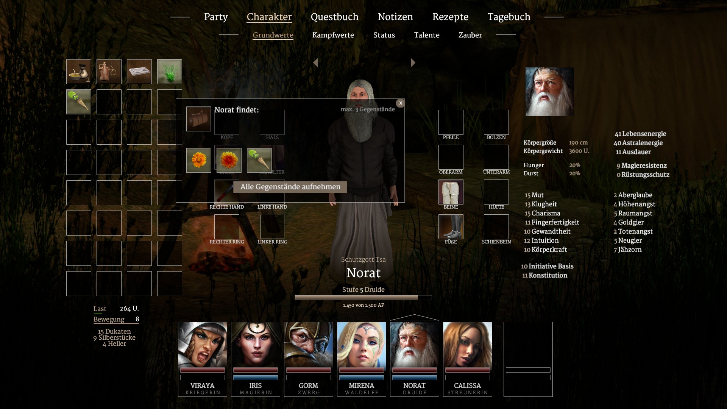Screen dimensions: 727x409
Task: Open the Tagebuch tab
Action: click(x=509, y=17)
